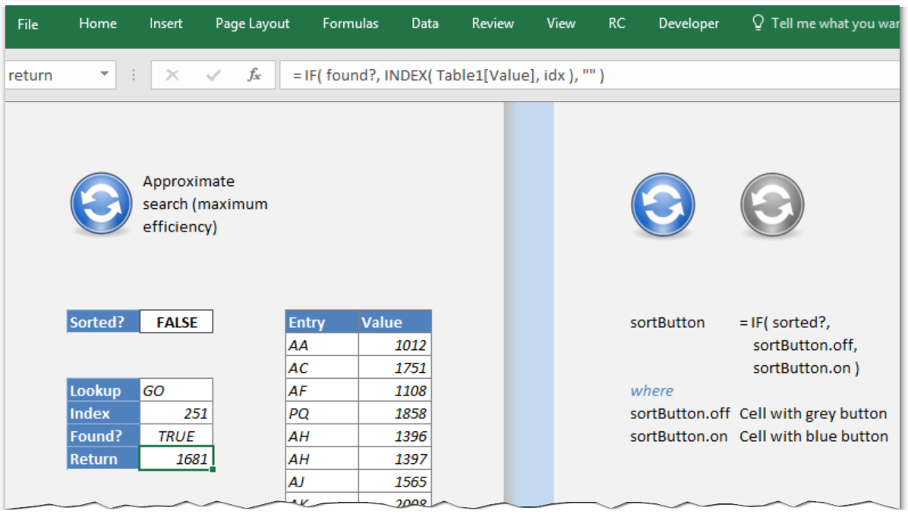This screenshot has width=908, height=517.
Task: Switch to the Data ribbon tab
Action: 424,24
